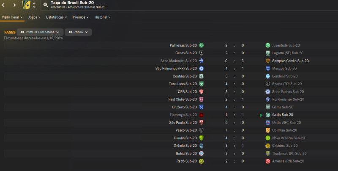Open the Primeira Eliminatória phase dropdown
The height and width of the screenshot is (171, 338).
coord(40,32)
